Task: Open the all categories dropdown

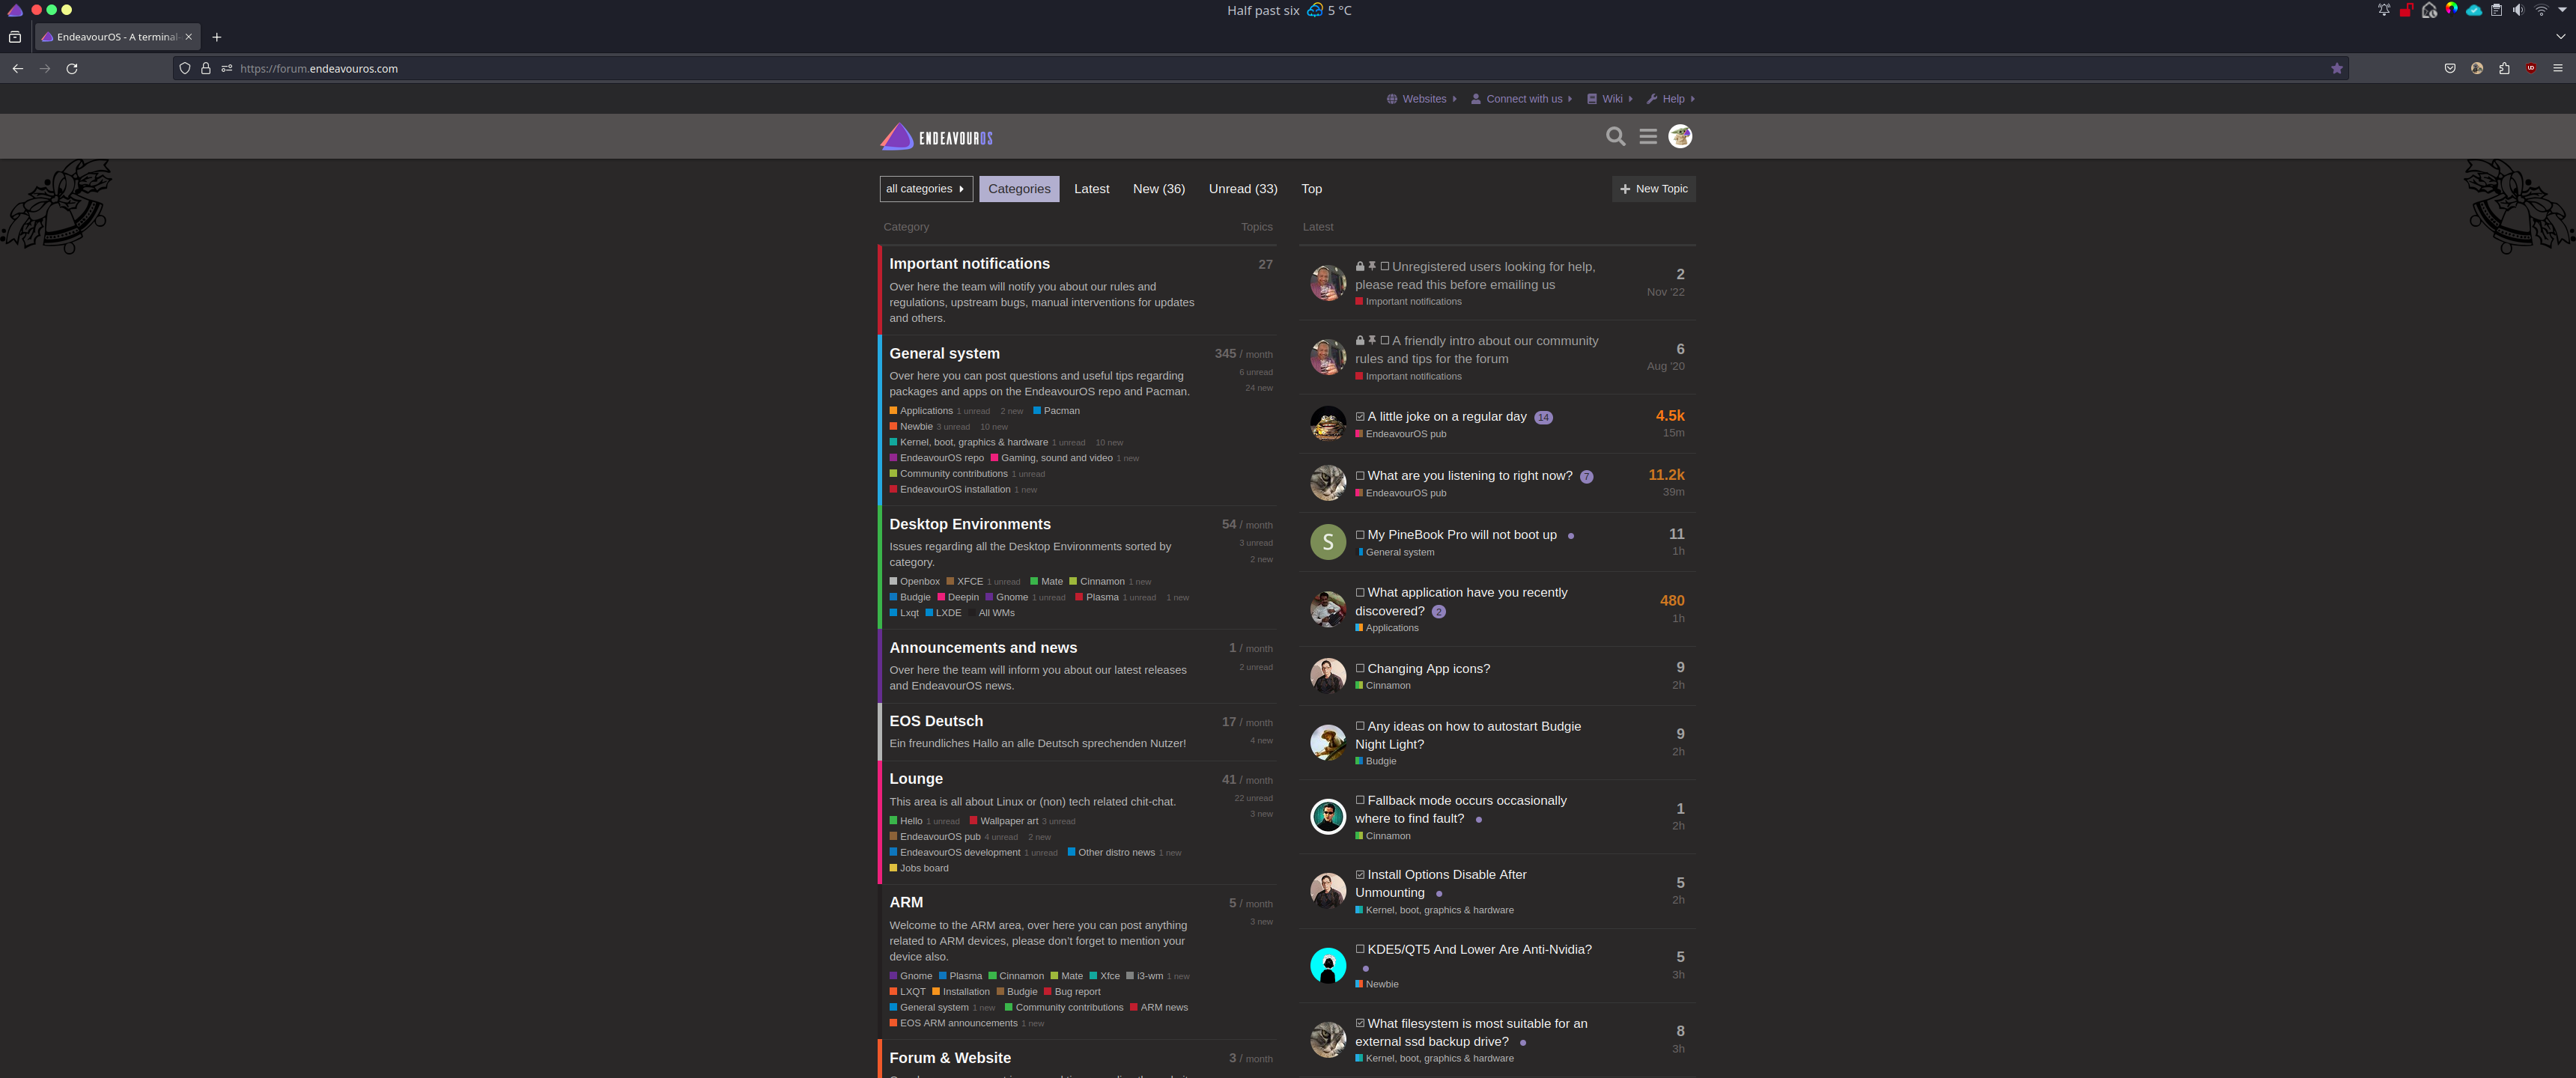Action: (926, 188)
